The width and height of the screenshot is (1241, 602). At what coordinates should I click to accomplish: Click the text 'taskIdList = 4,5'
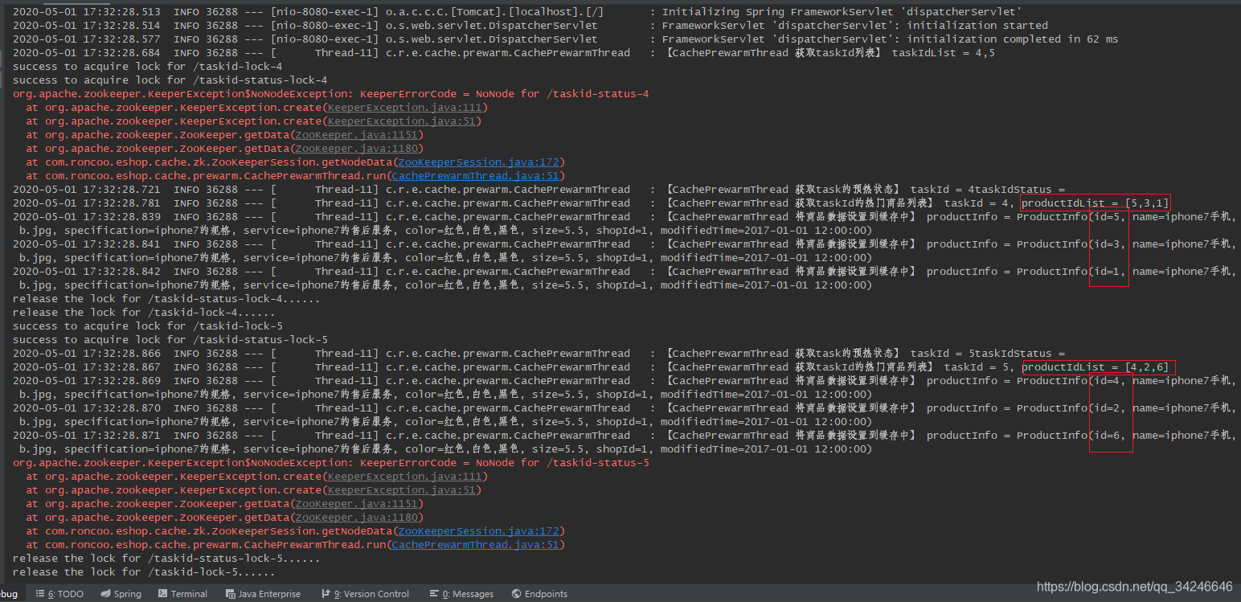point(944,53)
